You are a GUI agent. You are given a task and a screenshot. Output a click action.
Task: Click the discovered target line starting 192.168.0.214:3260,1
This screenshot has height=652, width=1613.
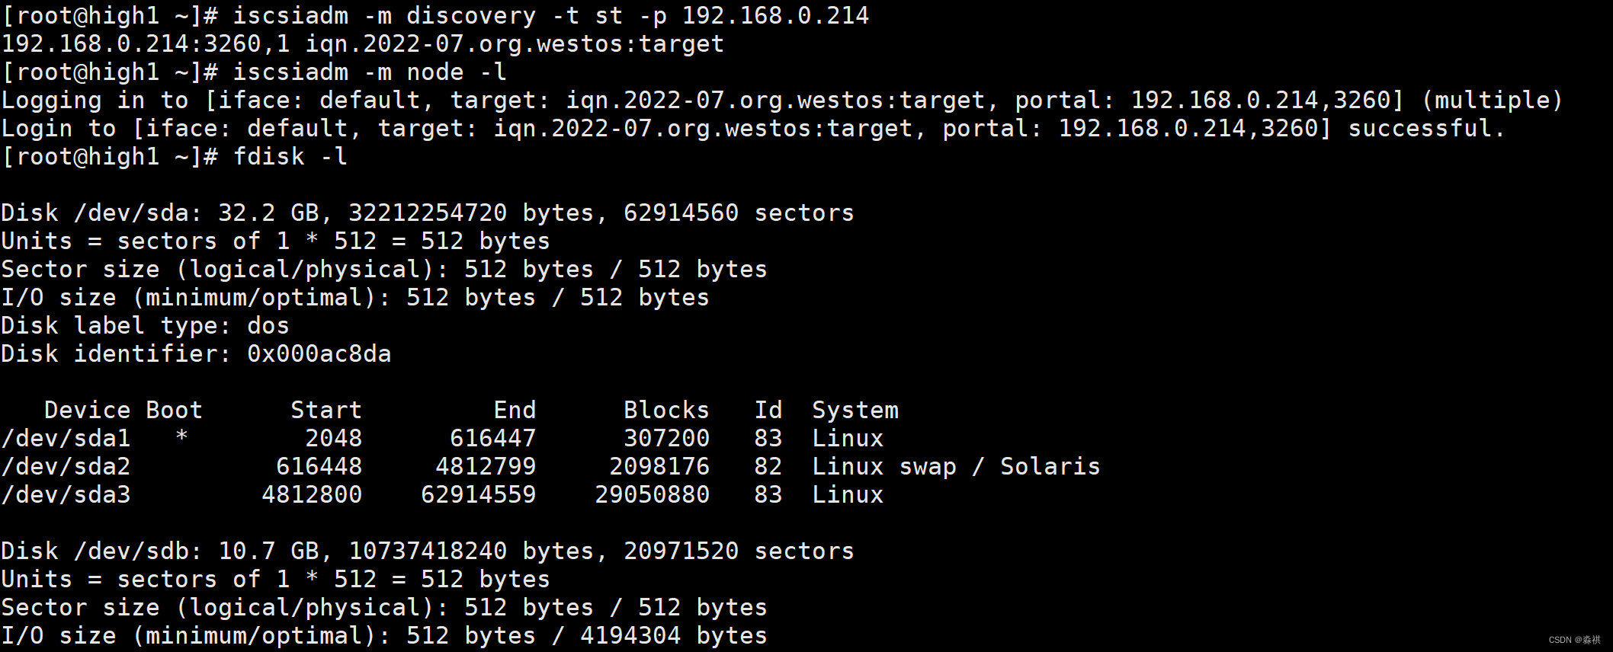362,44
